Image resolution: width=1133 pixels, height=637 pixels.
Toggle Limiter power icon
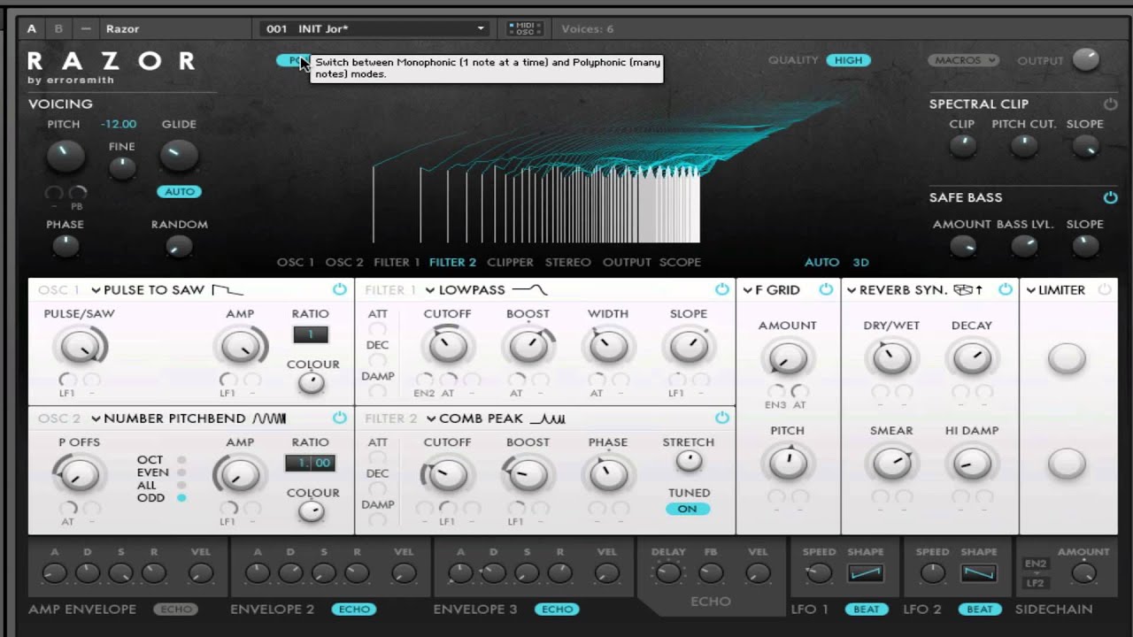point(1104,289)
